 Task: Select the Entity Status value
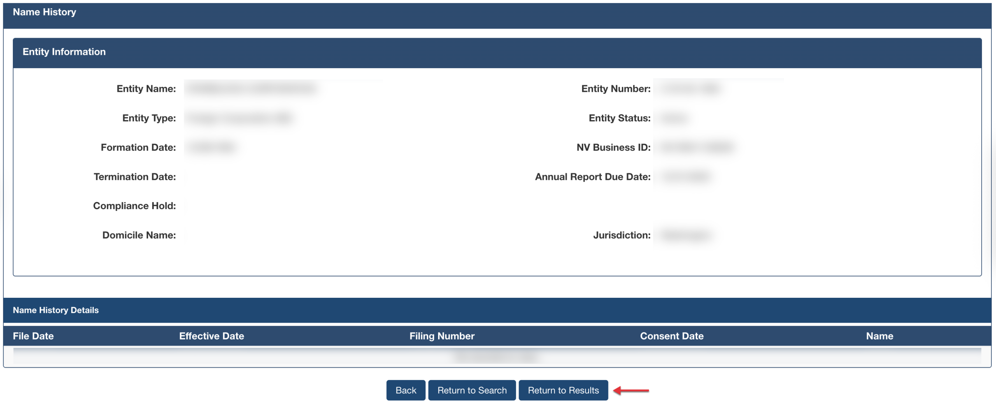click(674, 118)
